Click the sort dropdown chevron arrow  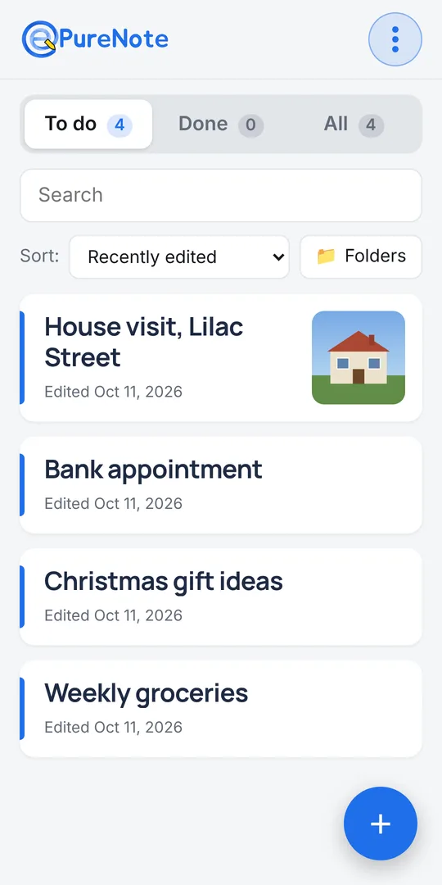tap(278, 257)
